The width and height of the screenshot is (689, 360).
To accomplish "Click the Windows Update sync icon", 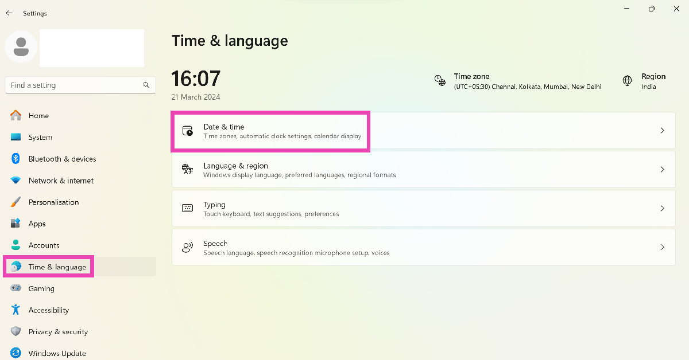I will pyautogui.click(x=16, y=353).
